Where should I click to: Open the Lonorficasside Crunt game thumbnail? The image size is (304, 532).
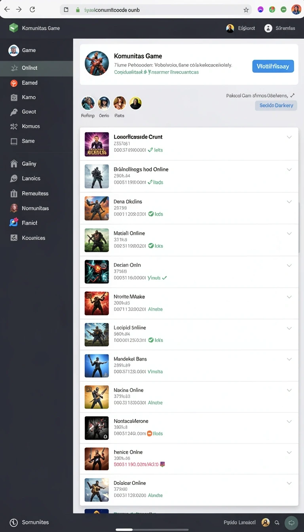point(97,144)
